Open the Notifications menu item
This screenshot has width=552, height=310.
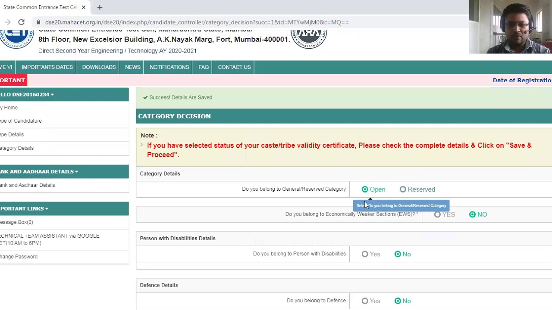[169, 67]
